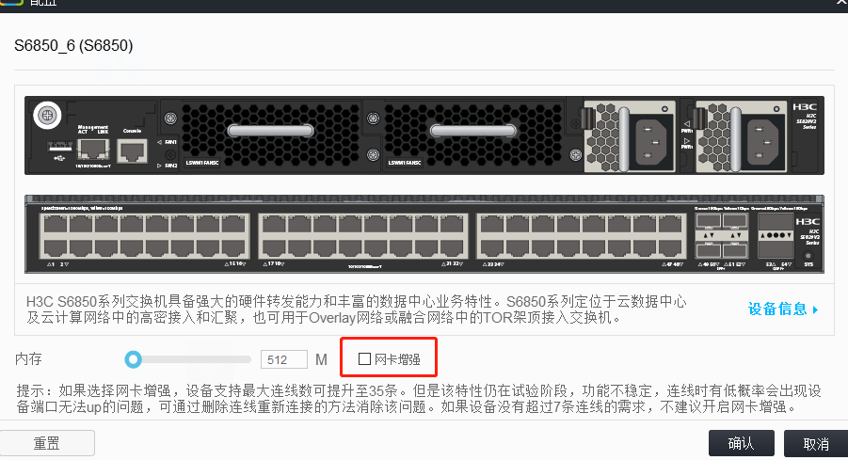Select the right LSWM1 FAN module handle
Screen dimensions: 848x460
tap(473, 130)
